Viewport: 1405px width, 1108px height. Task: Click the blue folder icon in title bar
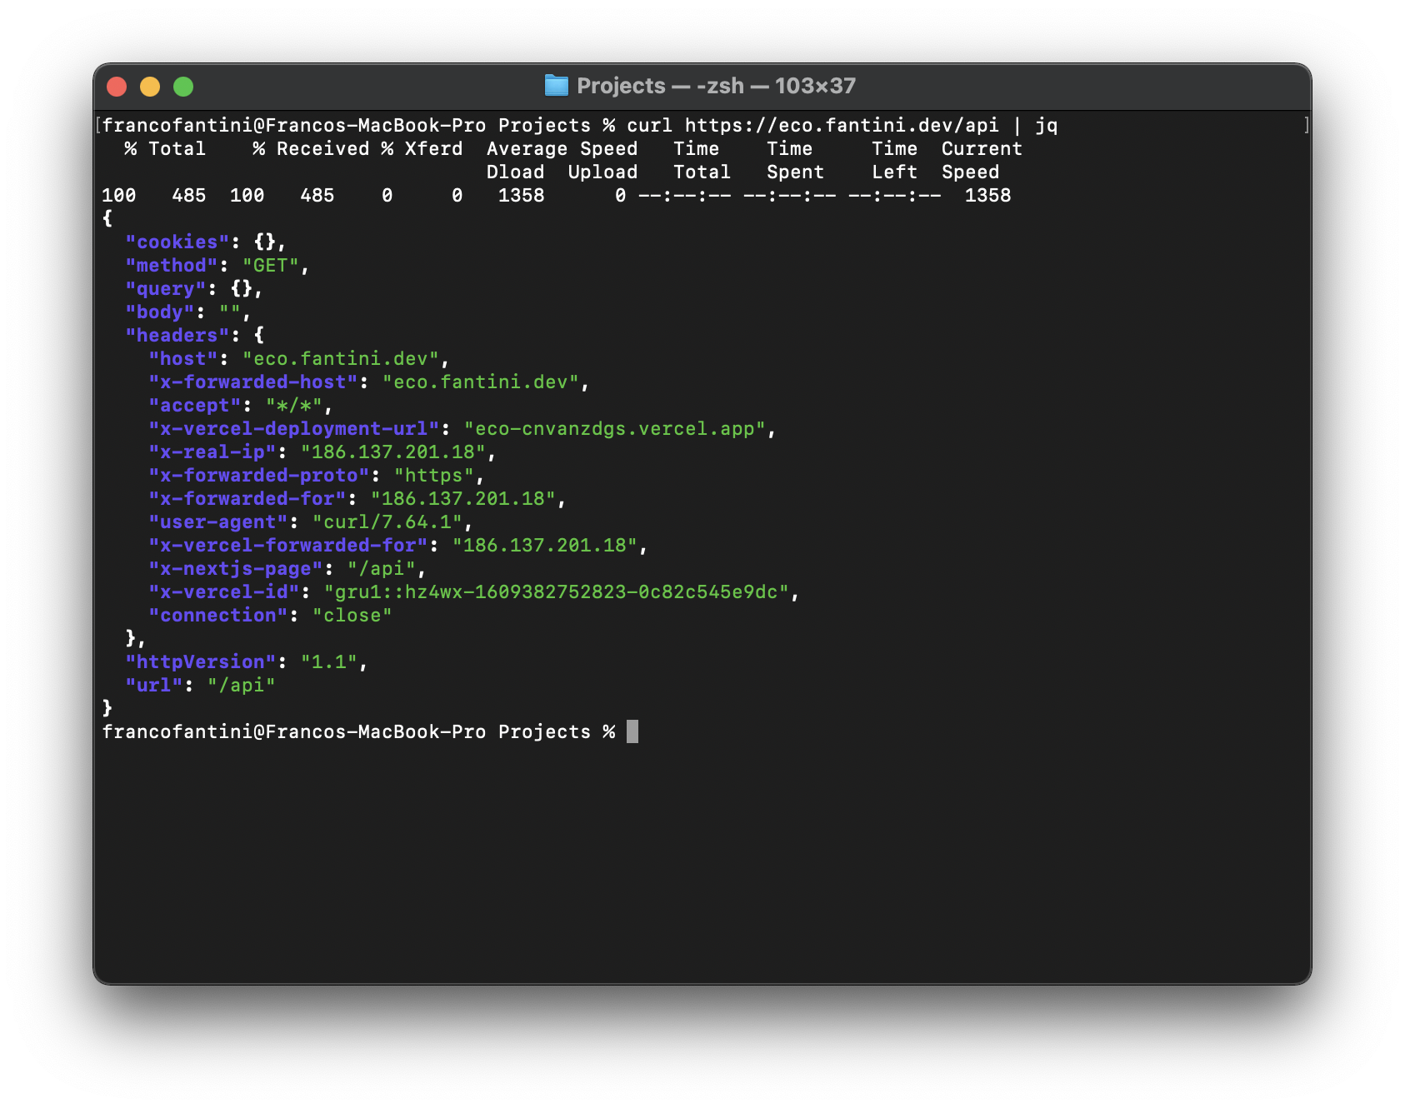556,85
